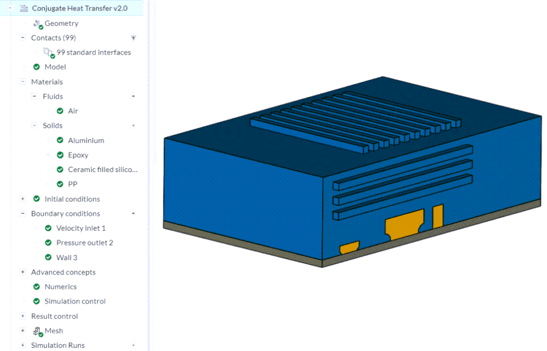Select Pressure outlet 2 in the tree
Screen dimensions: 547x351
click(84, 243)
